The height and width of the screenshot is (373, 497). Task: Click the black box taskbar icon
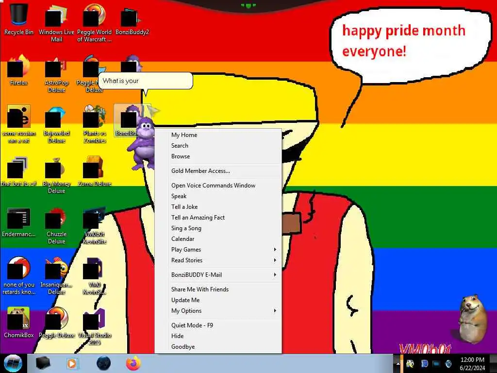click(x=43, y=363)
